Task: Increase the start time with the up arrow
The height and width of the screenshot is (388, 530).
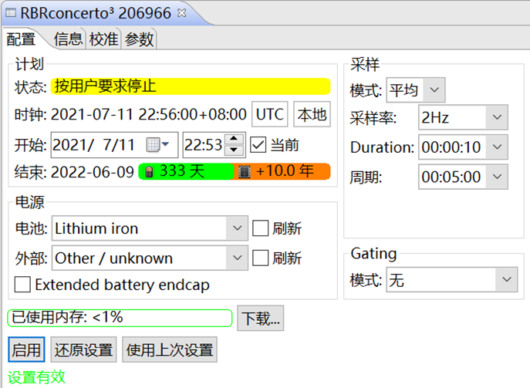Action: point(234,139)
